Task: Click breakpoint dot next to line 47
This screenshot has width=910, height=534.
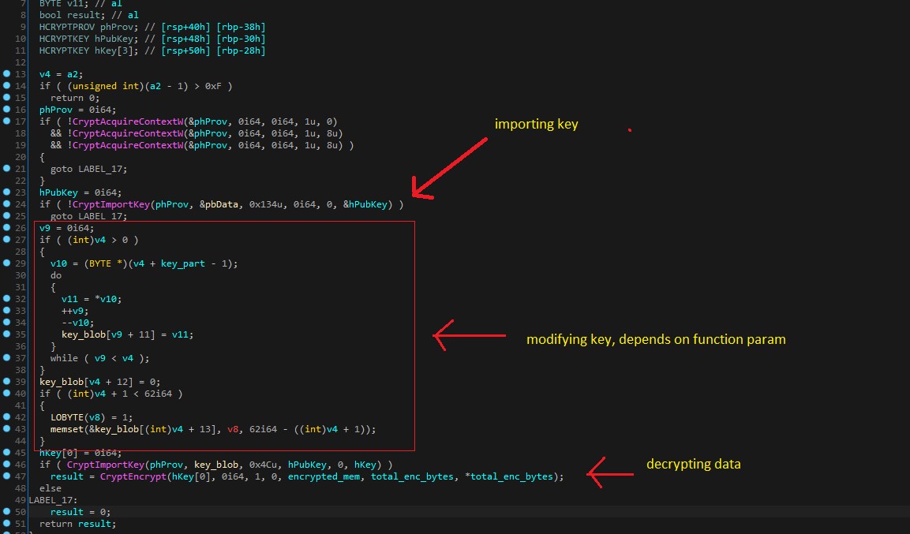Action: click(6, 476)
